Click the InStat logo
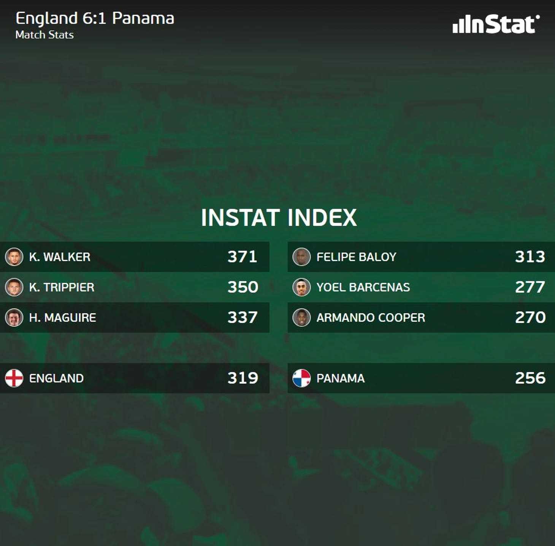 (496, 24)
